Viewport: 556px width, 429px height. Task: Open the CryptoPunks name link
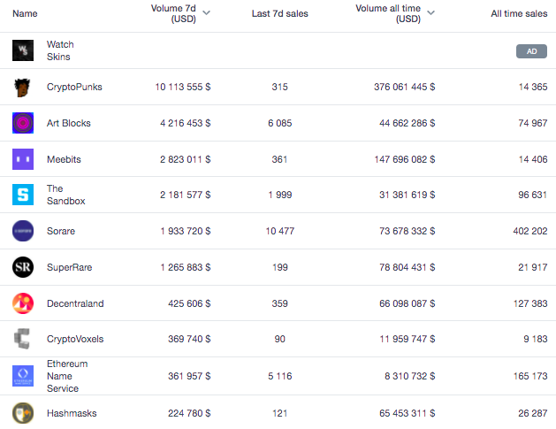[76, 87]
